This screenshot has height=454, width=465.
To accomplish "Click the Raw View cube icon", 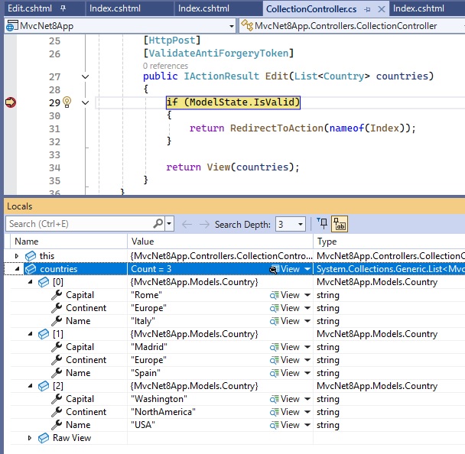I will [x=44, y=438].
